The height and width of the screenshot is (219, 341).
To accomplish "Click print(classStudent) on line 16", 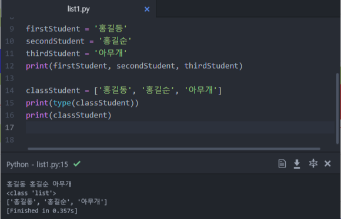I will point(69,115).
